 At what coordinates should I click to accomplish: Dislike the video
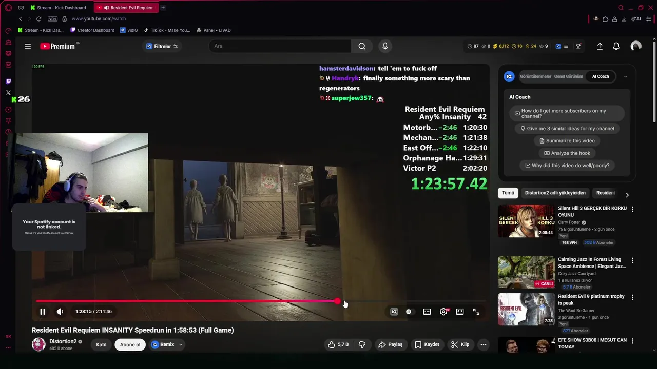pos(362,344)
